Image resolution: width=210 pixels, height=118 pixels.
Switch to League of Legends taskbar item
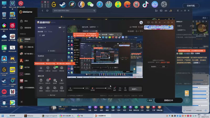(x=49, y=116)
